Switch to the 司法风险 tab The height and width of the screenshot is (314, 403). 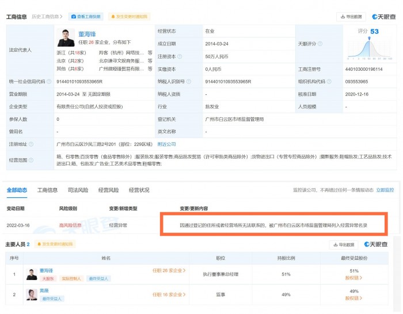78,190
